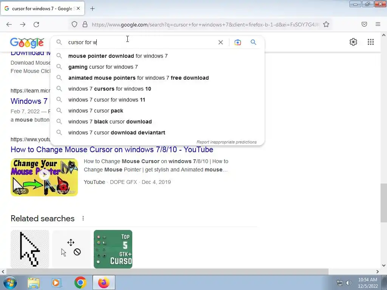Open Windows Explorer from the taskbar
Screen dimensions: 387x290
(34, 283)
